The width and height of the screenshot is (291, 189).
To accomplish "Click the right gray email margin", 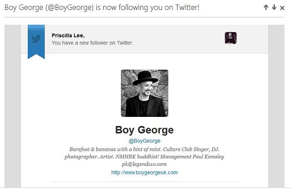I will coord(276,106).
